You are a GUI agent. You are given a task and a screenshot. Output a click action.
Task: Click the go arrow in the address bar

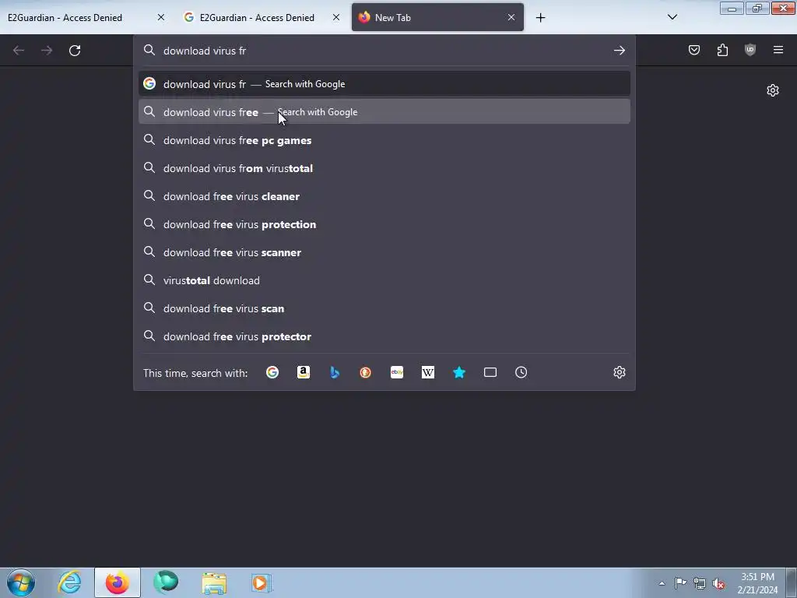click(619, 51)
